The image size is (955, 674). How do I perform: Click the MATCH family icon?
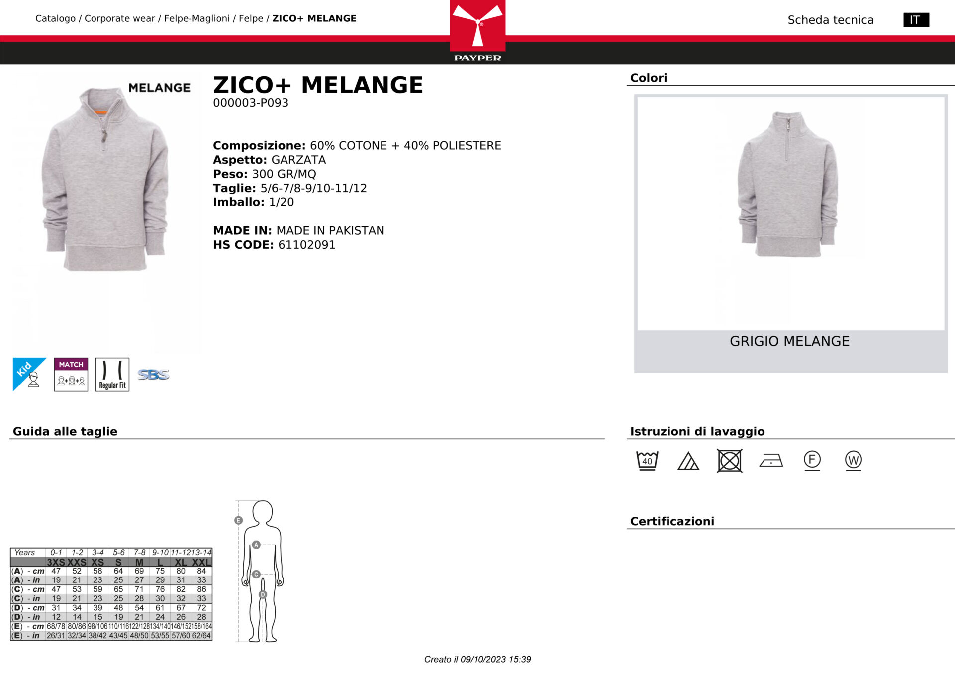click(x=71, y=374)
